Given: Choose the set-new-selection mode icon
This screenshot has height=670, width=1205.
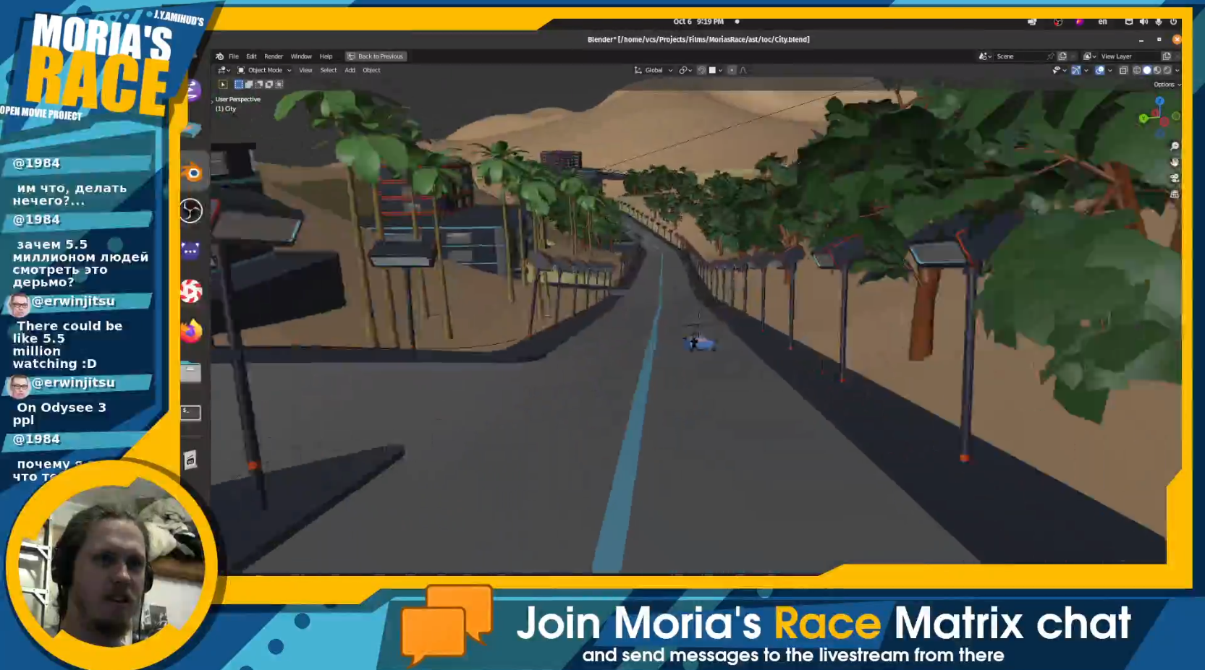Looking at the screenshot, I should (239, 85).
